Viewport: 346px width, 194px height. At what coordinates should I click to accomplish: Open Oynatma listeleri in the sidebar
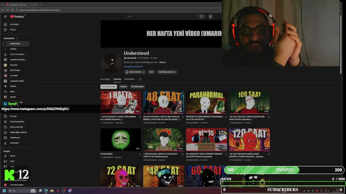tap(16, 122)
